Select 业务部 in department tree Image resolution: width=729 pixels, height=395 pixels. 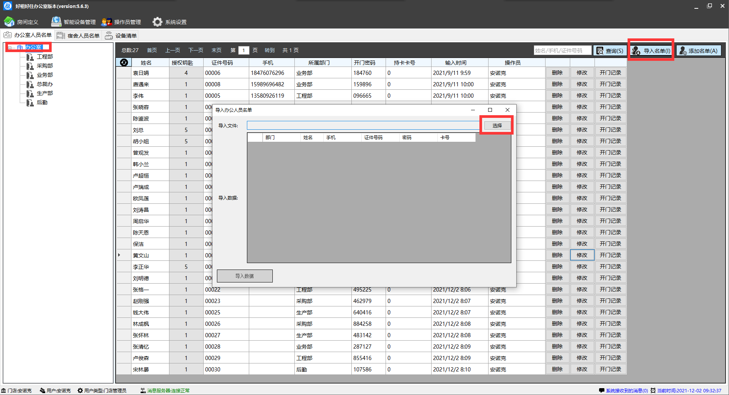pyautogui.click(x=45, y=75)
